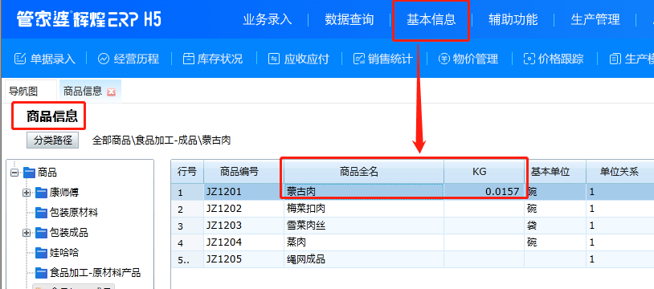This screenshot has height=289, width=654.
Task: Click the 梅菜扣肉 product name cell
Action: [x=364, y=209]
